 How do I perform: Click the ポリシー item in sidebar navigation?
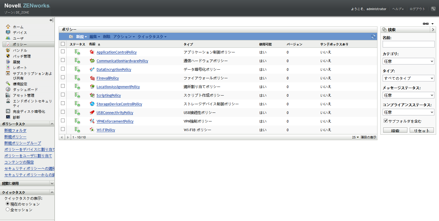(28, 44)
